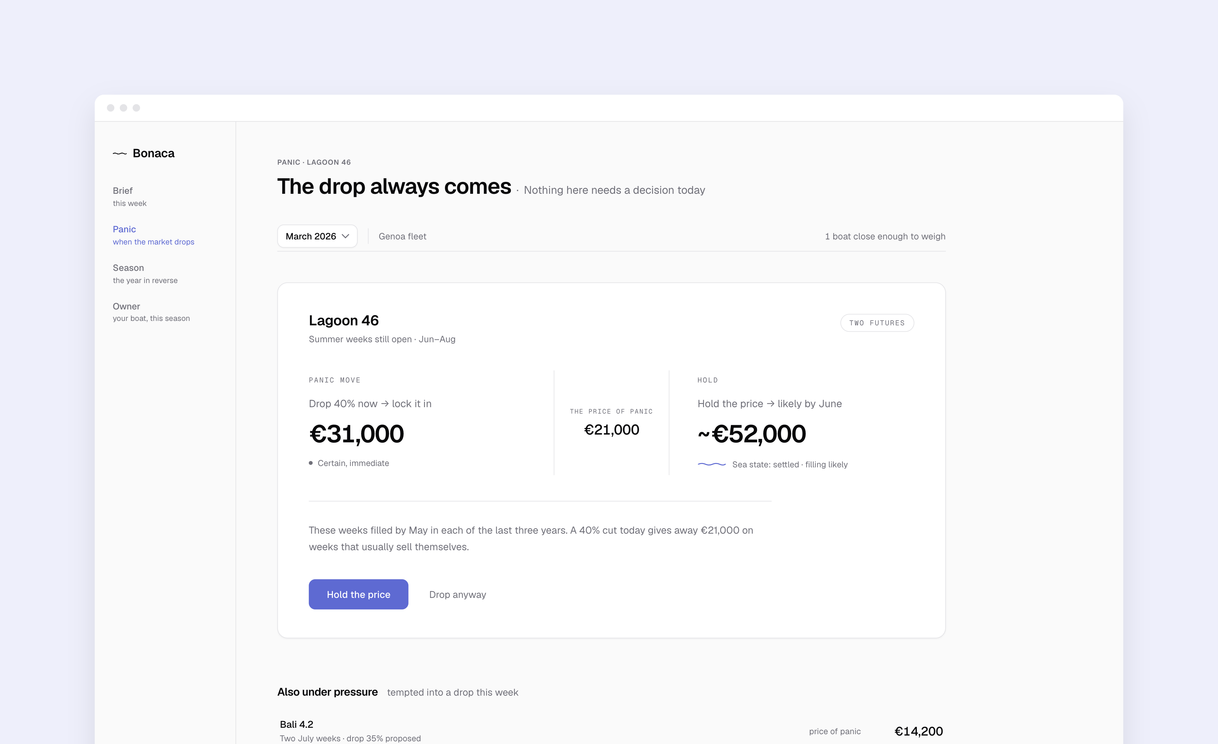Open the Brief this week section
Image resolution: width=1218 pixels, height=744 pixels.
[x=130, y=196]
